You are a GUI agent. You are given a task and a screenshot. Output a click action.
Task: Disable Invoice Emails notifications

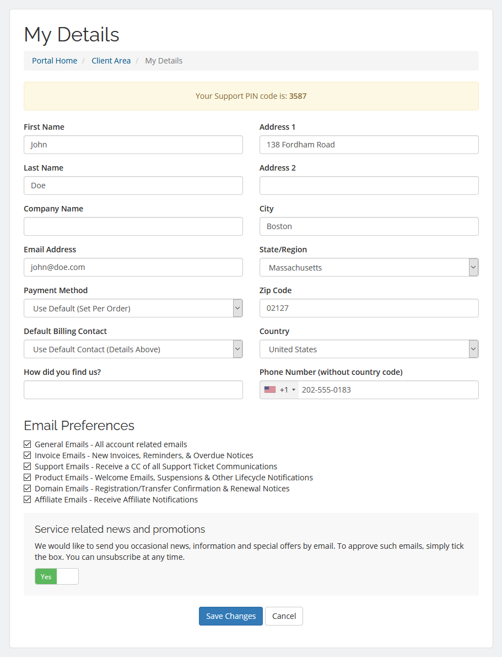point(27,455)
